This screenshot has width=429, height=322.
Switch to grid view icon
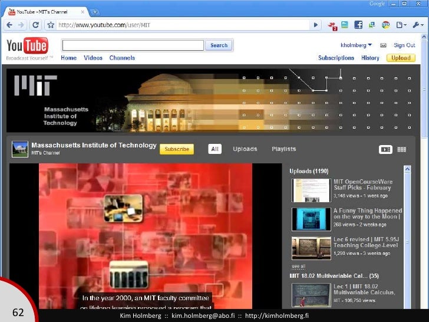401,149
